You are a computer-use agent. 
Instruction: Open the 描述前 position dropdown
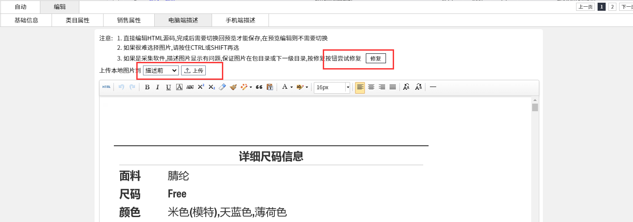pyautogui.click(x=160, y=70)
